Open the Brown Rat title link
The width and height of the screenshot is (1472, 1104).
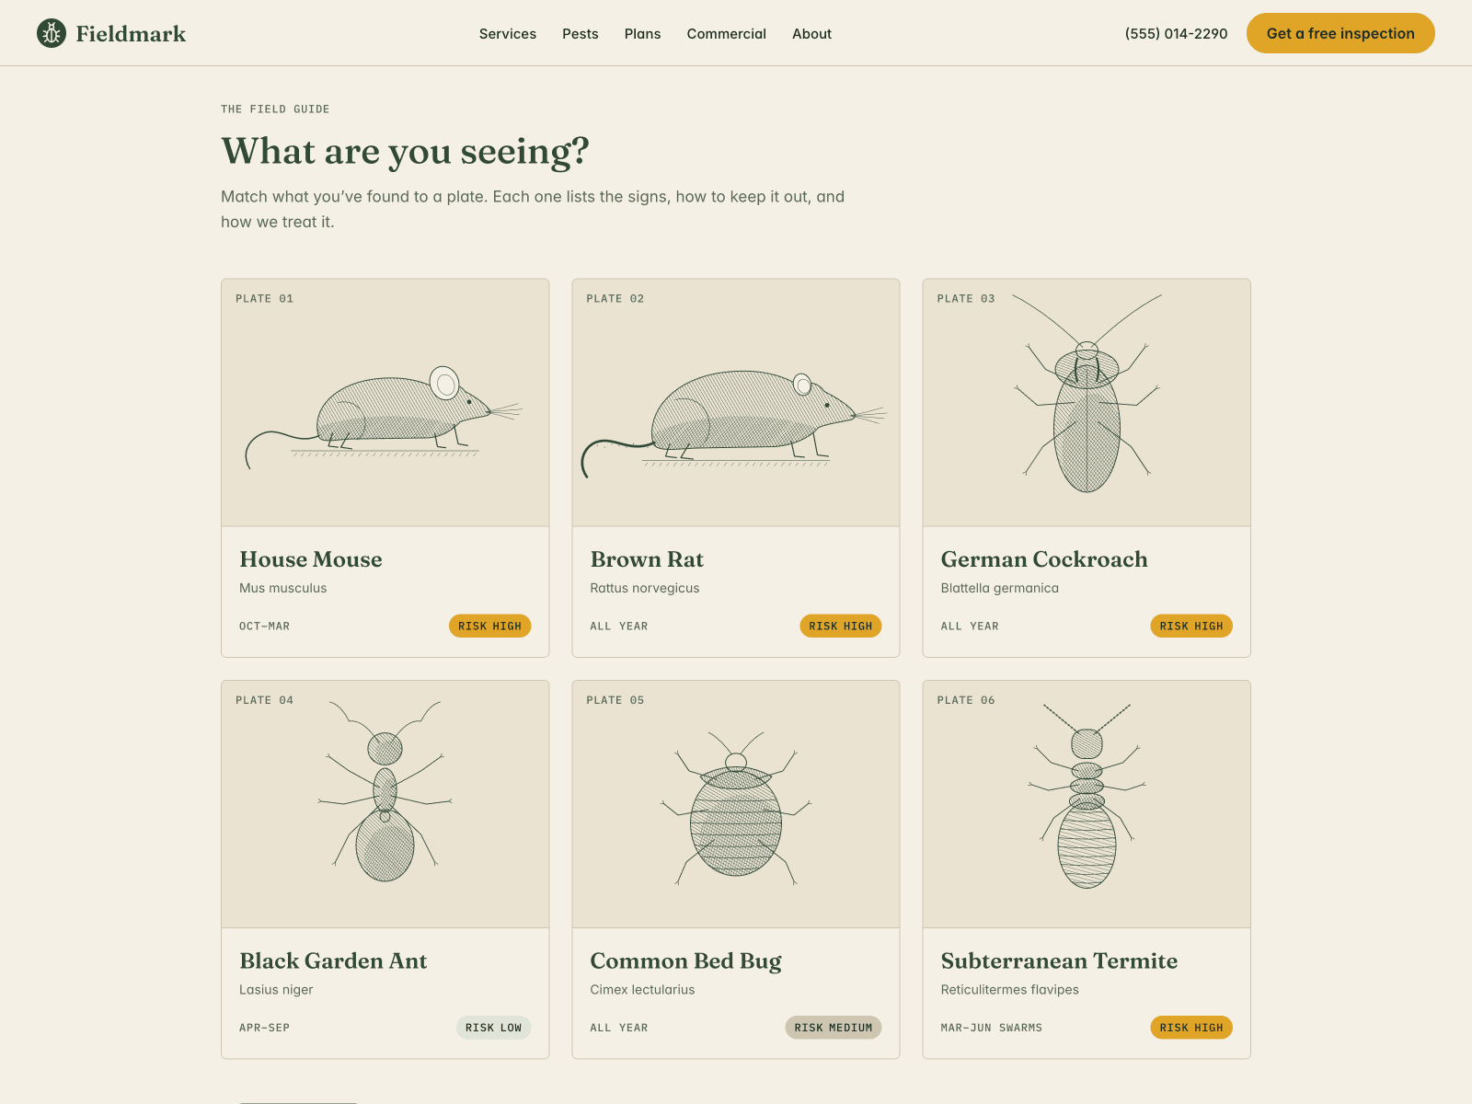[647, 559]
